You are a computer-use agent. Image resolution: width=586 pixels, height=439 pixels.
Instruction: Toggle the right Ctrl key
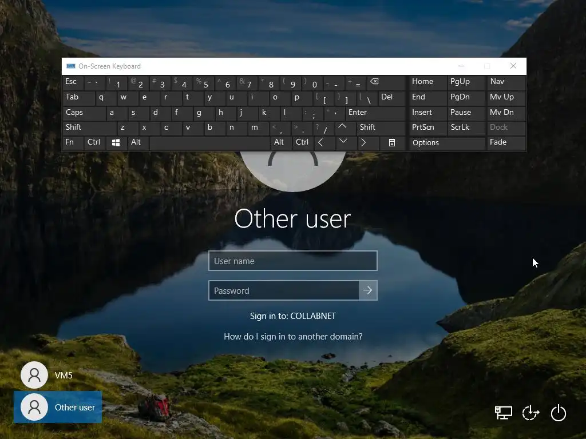(x=303, y=143)
